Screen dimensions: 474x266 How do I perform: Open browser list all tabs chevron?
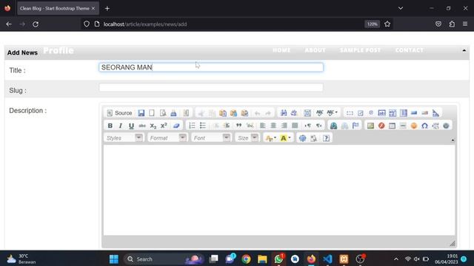click(x=401, y=8)
